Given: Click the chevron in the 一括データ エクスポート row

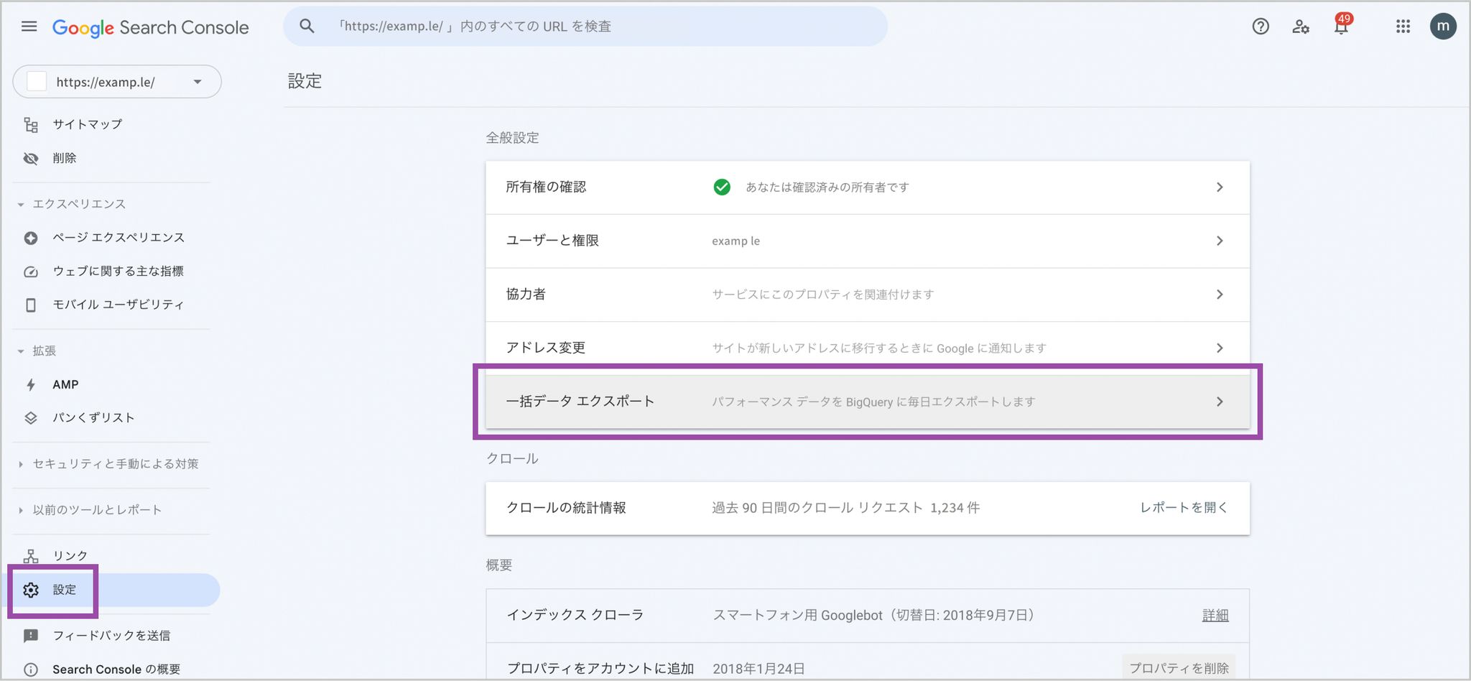Looking at the screenshot, I should pos(1220,402).
